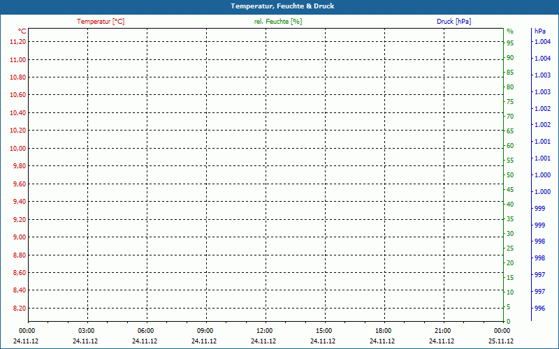Click the 10,80 temperature axis value
This screenshot has height=349, width=559.
(x=18, y=77)
